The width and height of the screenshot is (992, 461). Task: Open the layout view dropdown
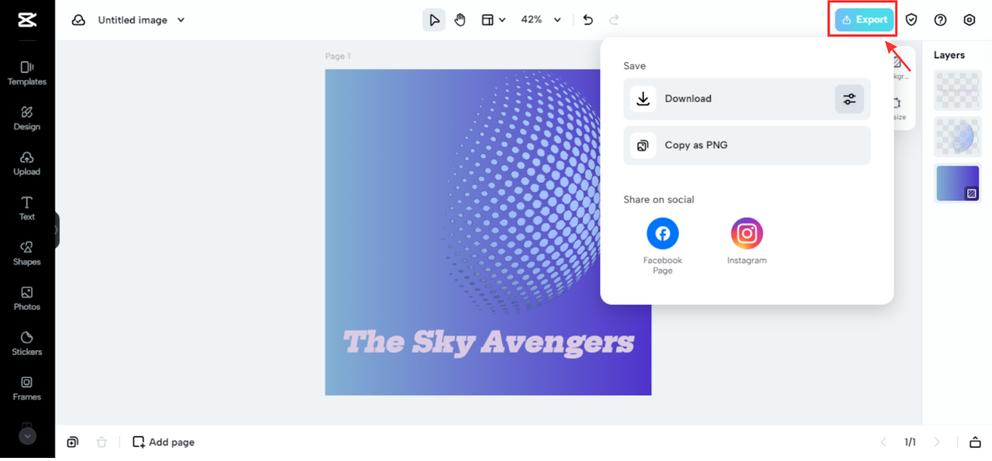tap(494, 20)
